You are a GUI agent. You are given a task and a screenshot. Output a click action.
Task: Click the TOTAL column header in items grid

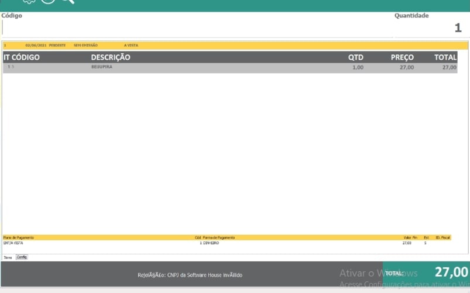click(x=445, y=57)
